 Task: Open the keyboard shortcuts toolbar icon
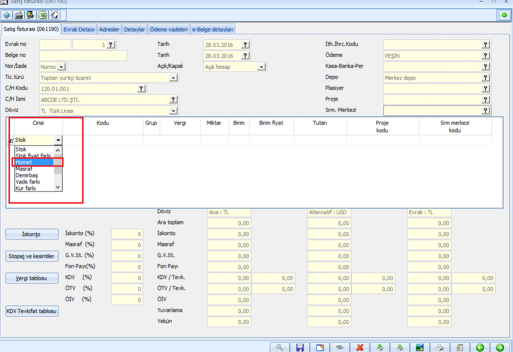[x=19, y=15]
